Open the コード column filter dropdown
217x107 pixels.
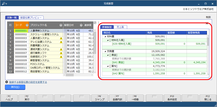27,25
